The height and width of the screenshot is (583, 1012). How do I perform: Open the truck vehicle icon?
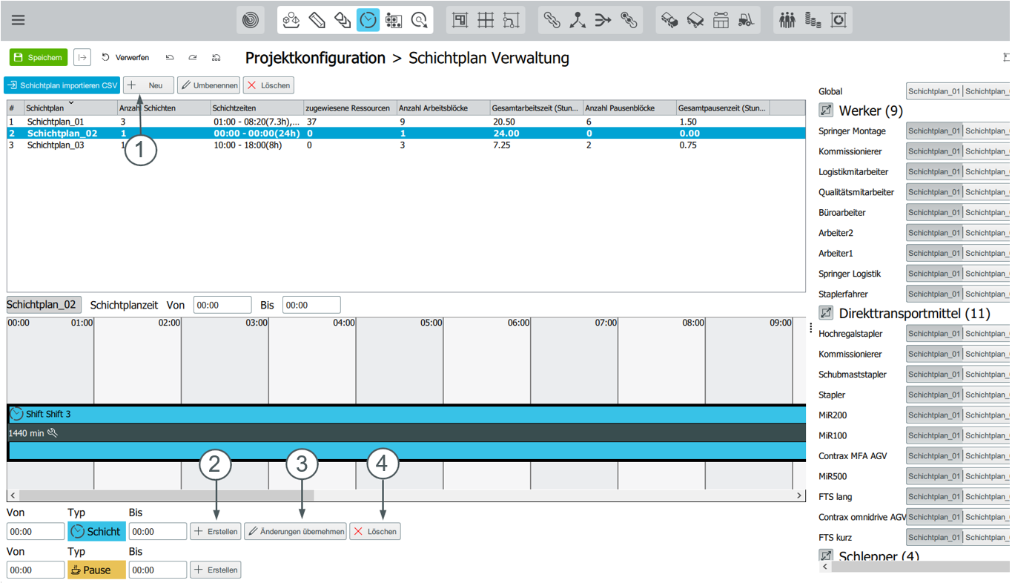pos(669,20)
